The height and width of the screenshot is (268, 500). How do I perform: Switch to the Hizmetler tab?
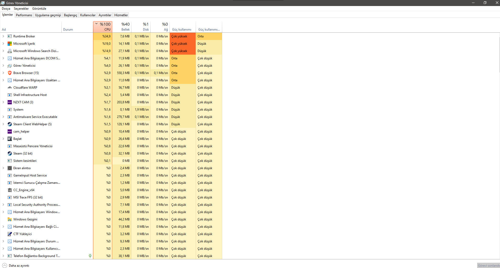121,15
